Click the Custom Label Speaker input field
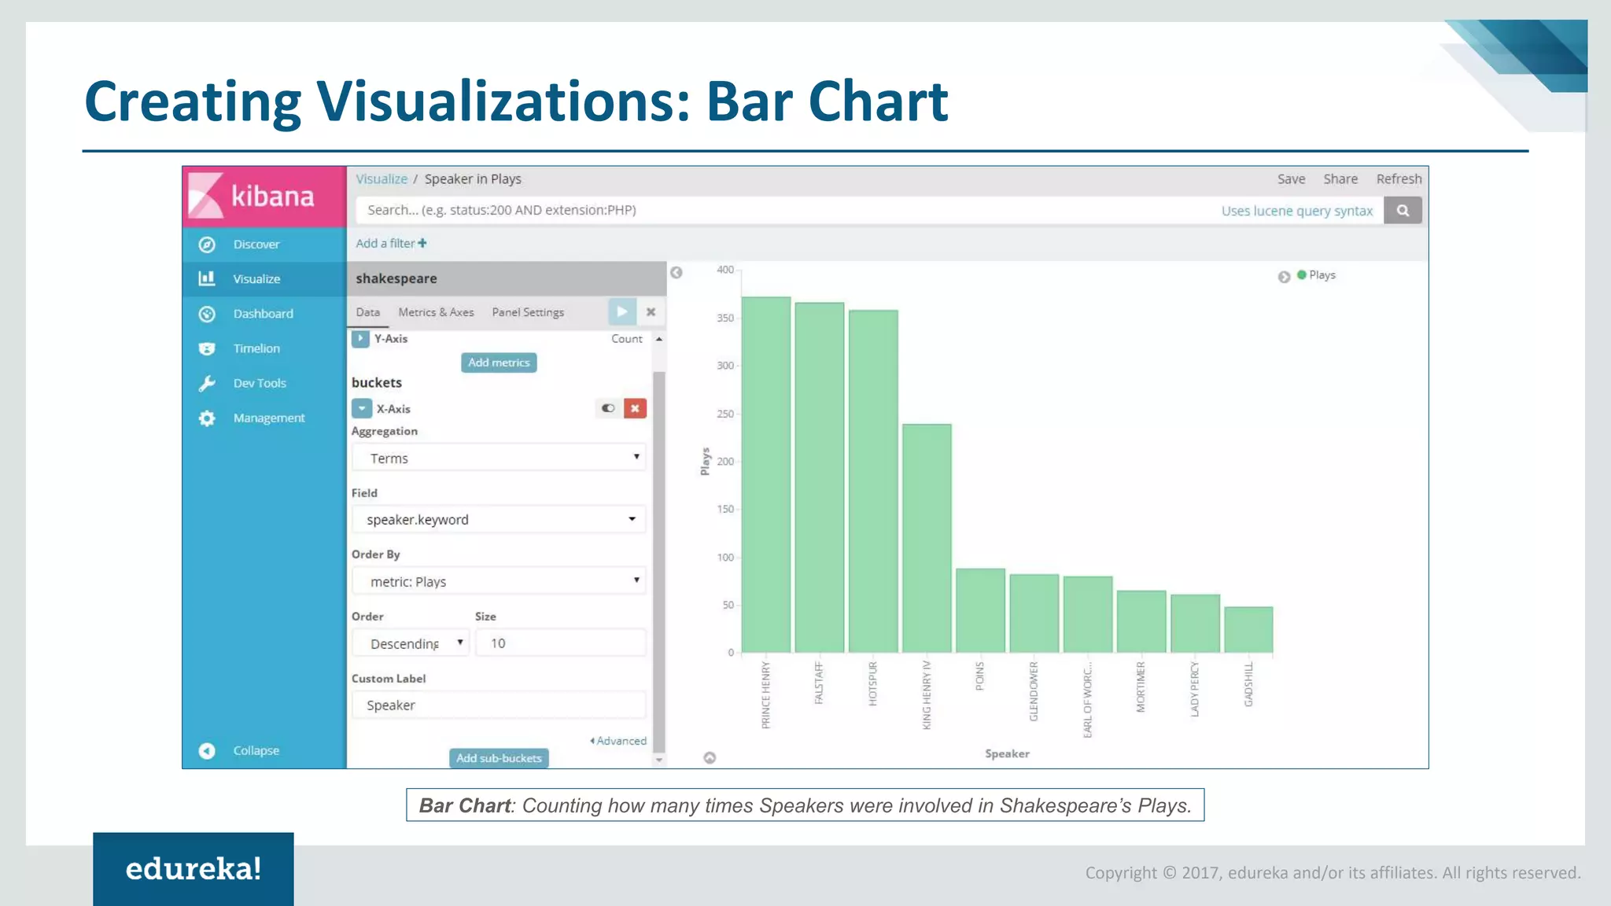The height and width of the screenshot is (906, 1611). 499,705
